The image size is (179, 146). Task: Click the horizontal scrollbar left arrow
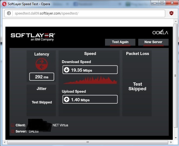coord(5,142)
